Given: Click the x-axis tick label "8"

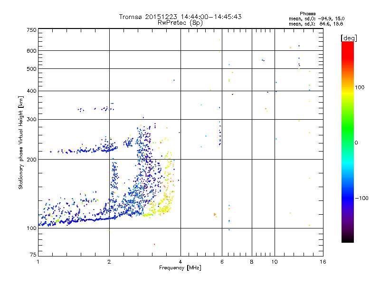Looking at the screenshot, I should 252,262.
